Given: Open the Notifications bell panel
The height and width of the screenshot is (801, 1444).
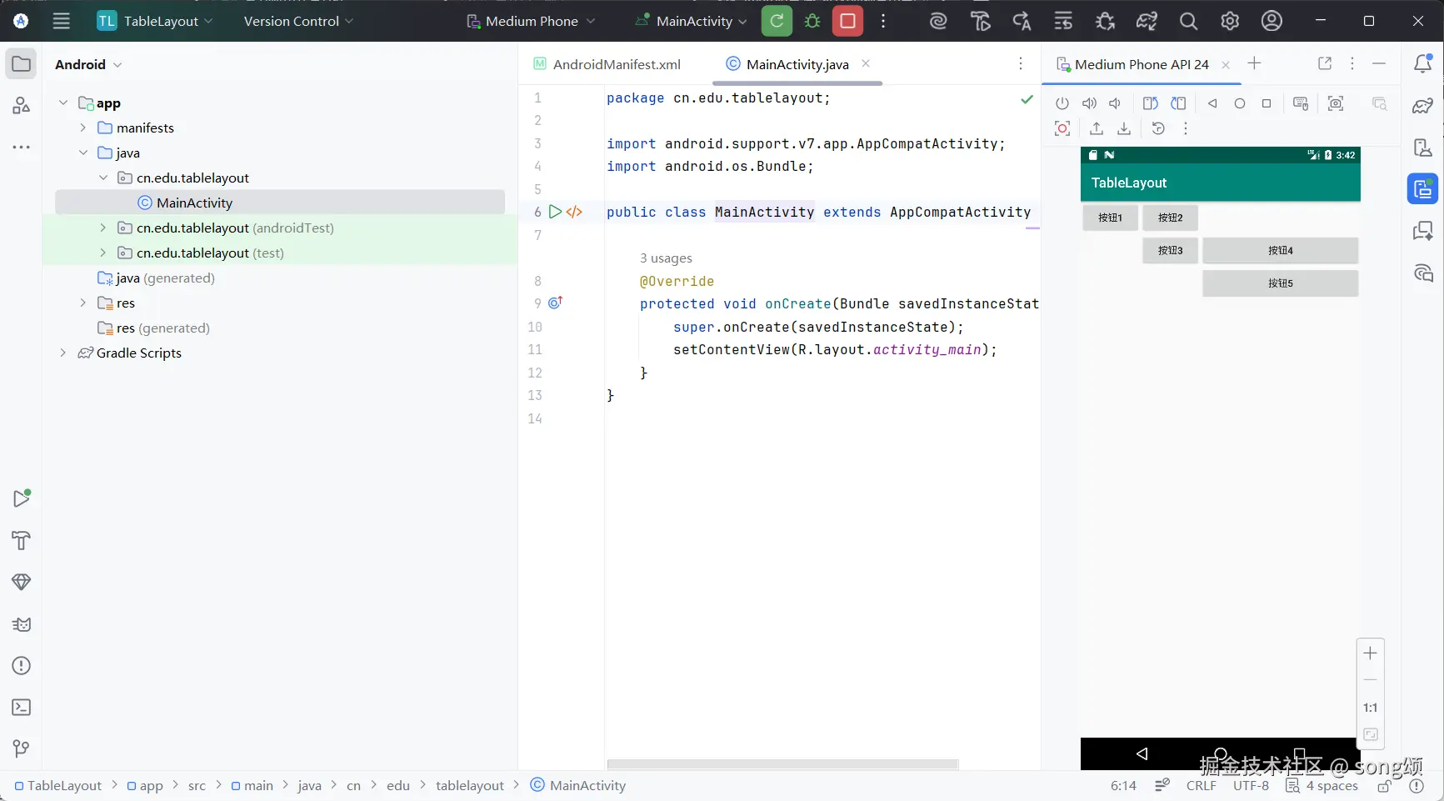Looking at the screenshot, I should 1423,64.
